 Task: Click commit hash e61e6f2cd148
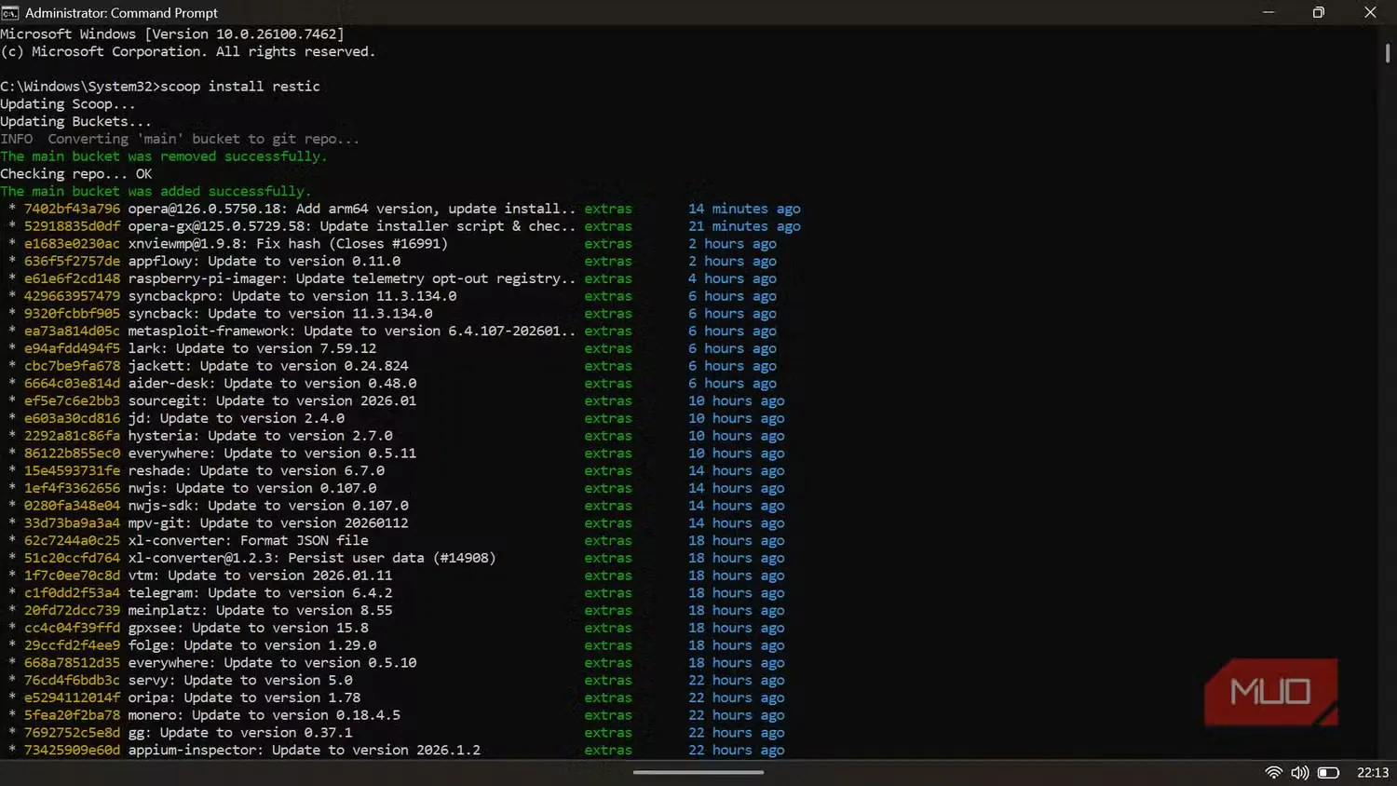tap(72, 278)
